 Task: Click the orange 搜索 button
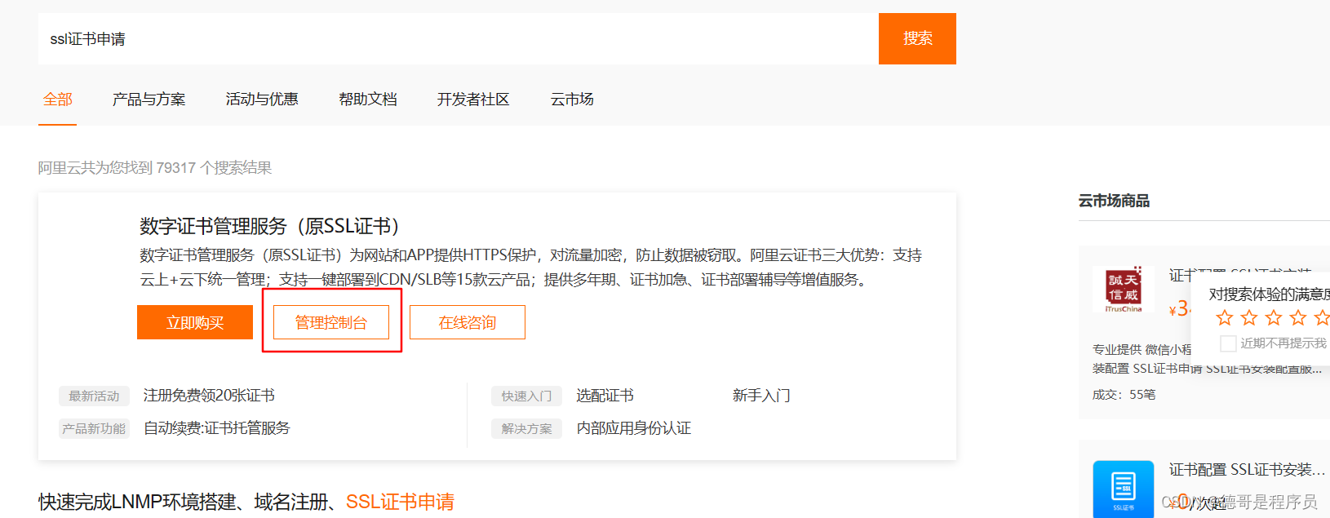tap(917, 38)
